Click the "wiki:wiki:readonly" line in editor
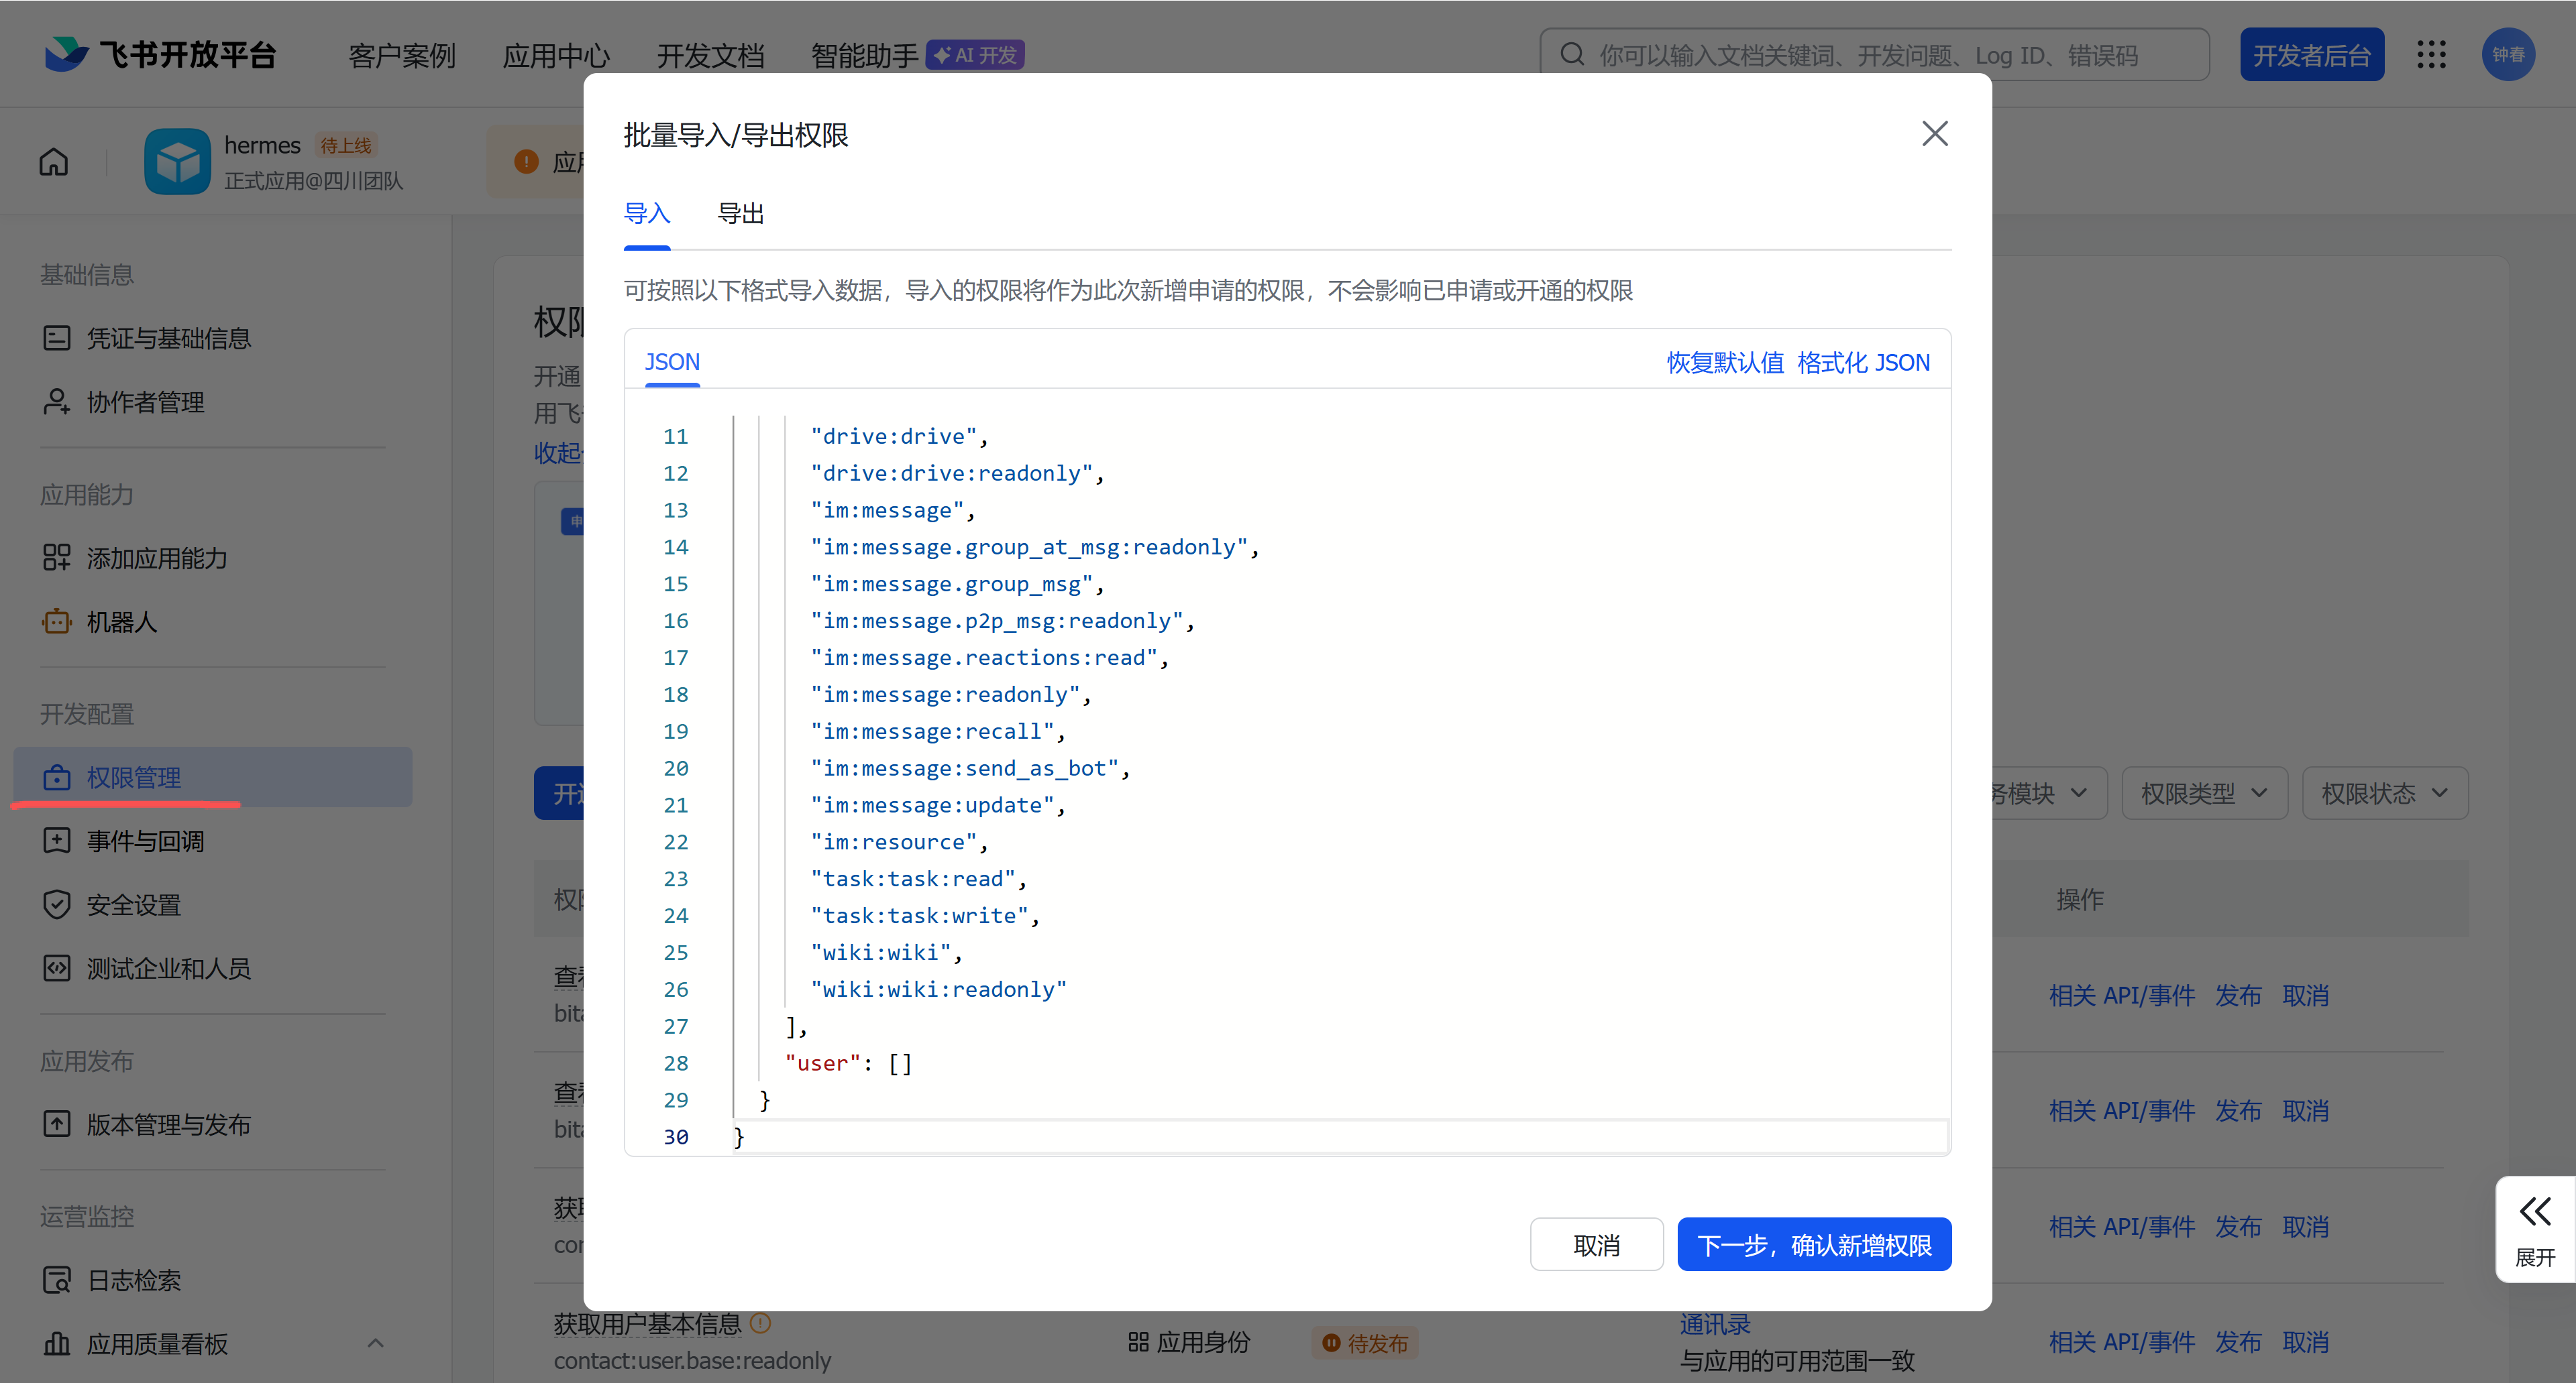The width and height of the screenshot is (2576, 1383). tap(939, 989)
